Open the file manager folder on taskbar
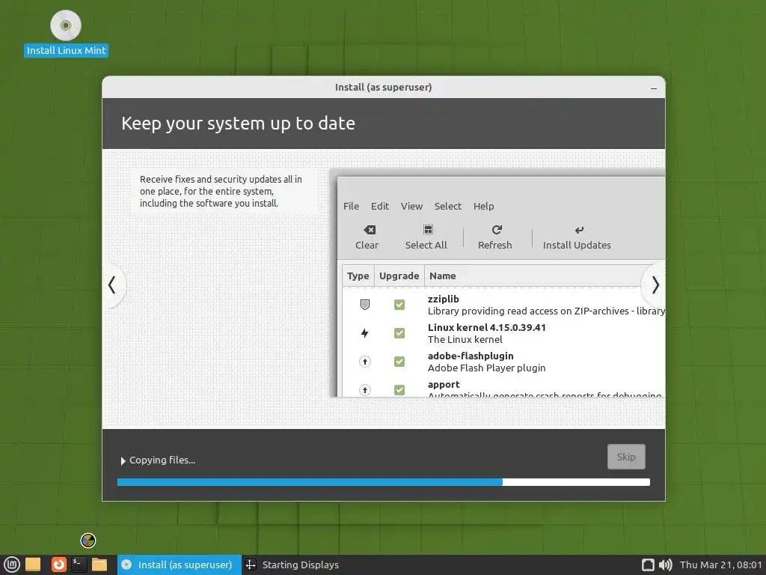Viewport: 766px width, 575px height. tap(99, 565)
